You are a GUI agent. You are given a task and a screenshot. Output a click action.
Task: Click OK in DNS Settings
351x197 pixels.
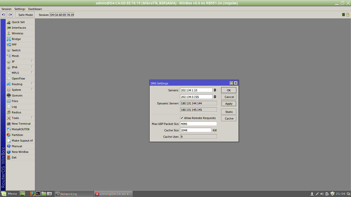229,90
